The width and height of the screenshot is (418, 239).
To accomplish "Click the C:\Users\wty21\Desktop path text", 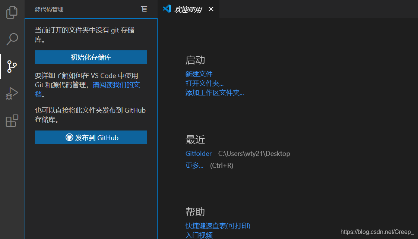I will click(254, 154).
